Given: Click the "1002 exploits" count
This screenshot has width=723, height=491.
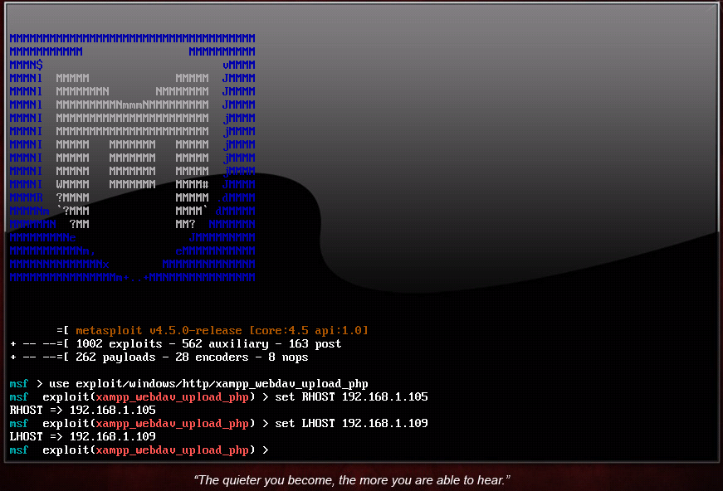Looking at the screenshot, I should (119, 344).
